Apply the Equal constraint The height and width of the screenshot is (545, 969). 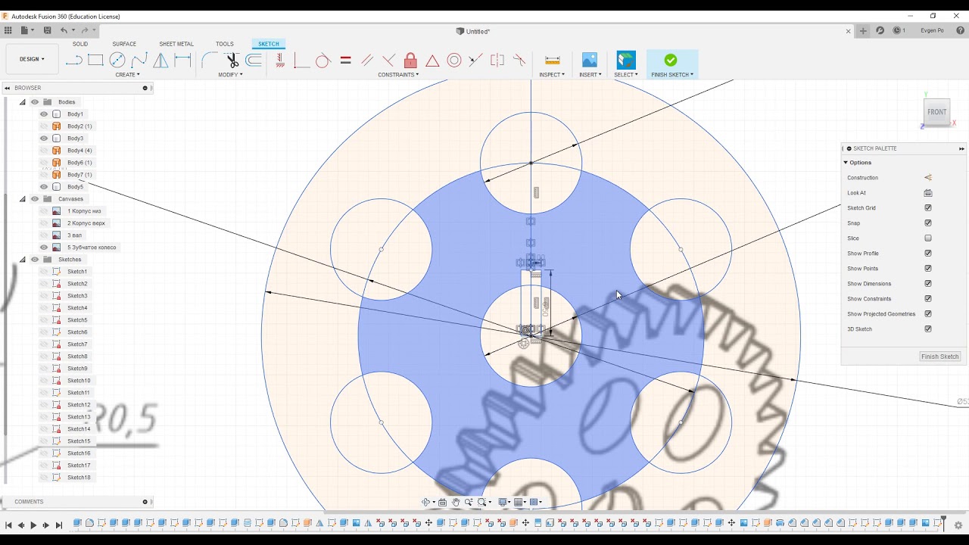coord(345,61)
